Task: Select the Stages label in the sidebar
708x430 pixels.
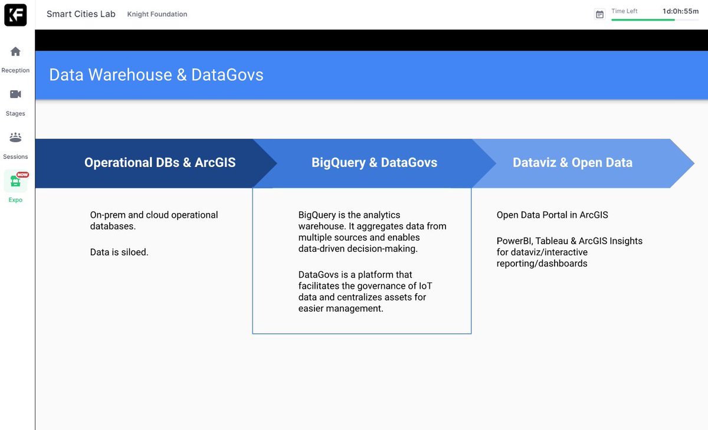Action: tap(15, 113)
